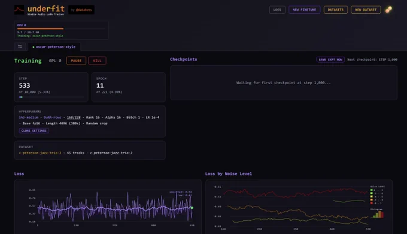Click the 'Rank 16' hyperparam text

pyautogui.click(x=93, y=118)
